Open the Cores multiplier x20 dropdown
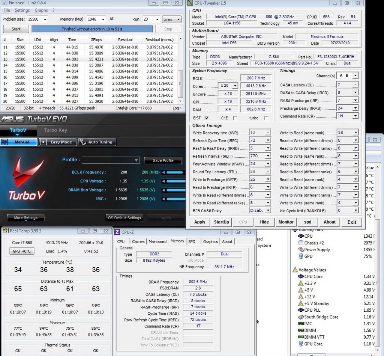Image resolution: width=384 pixels, height=356 pixels. coord(235,86)
